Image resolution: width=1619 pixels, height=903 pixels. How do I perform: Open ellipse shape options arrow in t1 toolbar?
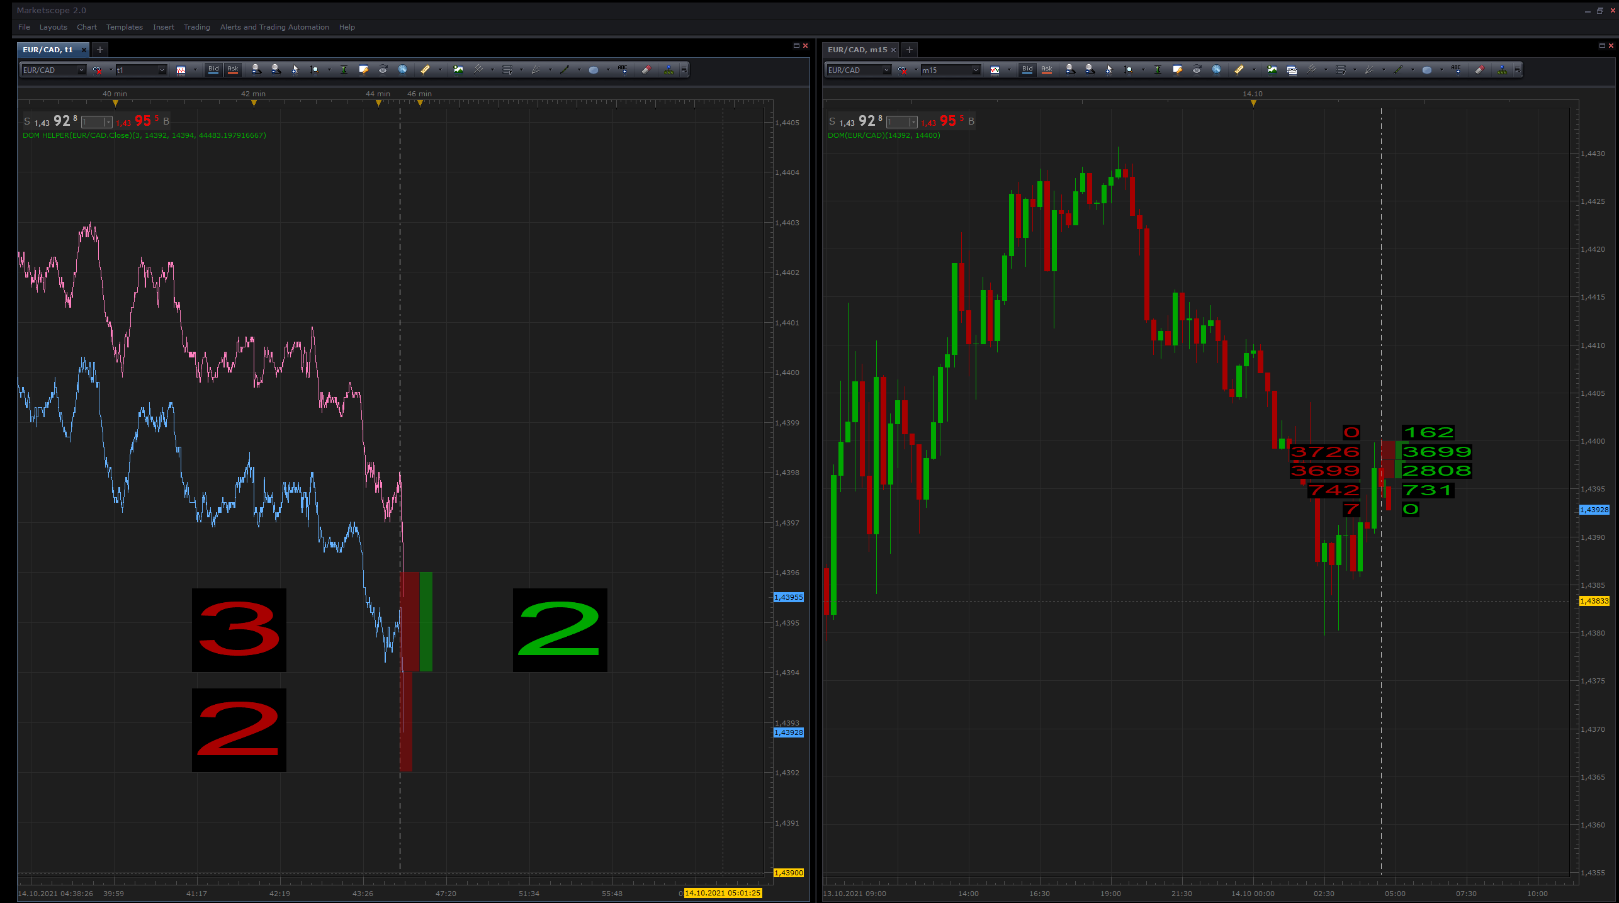pyautogui.click(x=608, y=70)
